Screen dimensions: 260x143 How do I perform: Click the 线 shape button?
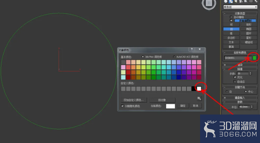(231, 25)
